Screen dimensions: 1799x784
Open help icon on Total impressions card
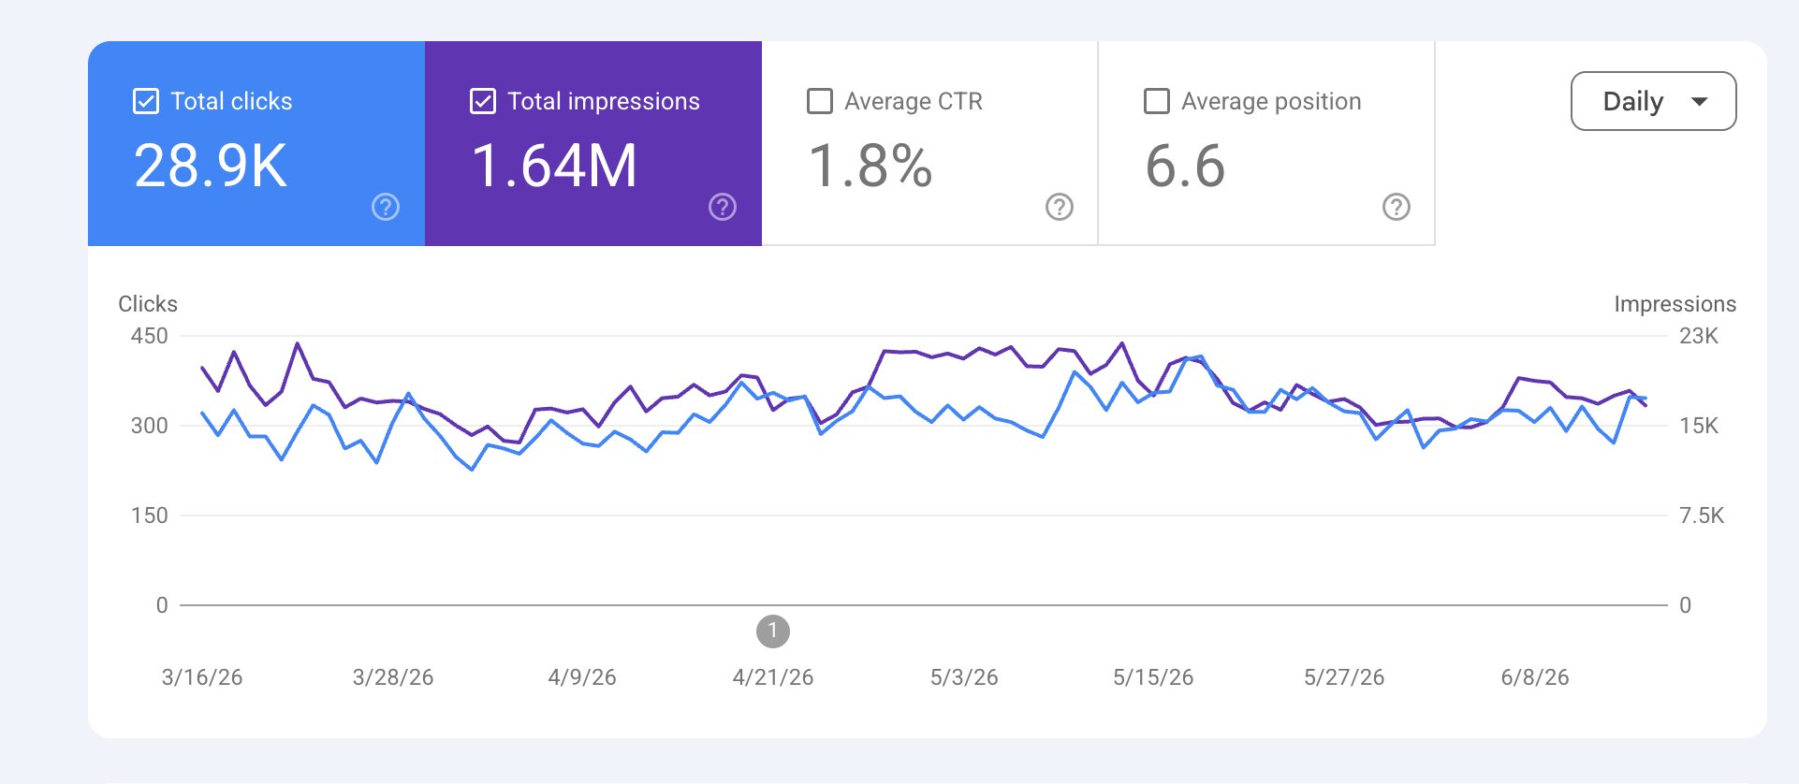coord(723,207)
